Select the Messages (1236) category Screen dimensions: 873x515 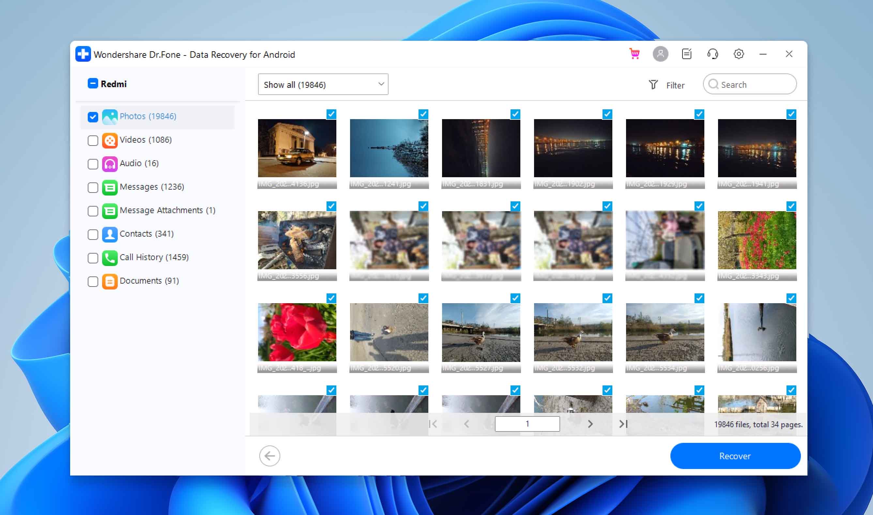pyautogui.click(x=158, y=188)
